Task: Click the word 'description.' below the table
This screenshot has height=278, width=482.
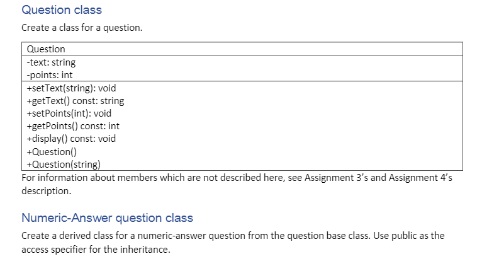Action: 46,191
